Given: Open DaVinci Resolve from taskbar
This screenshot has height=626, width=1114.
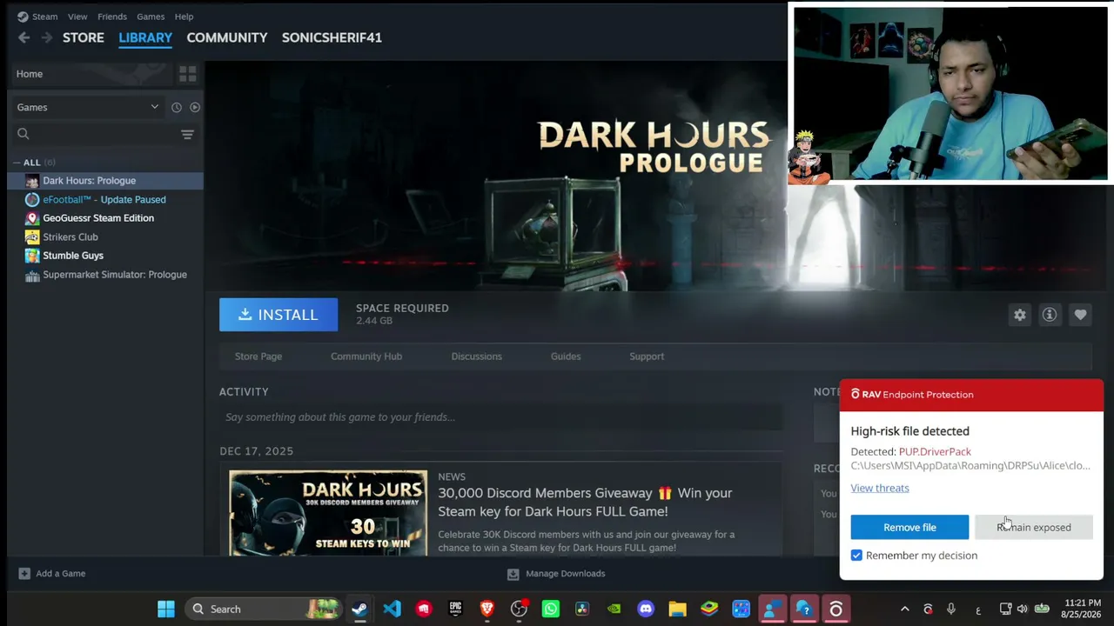Looking at the screenshot, I should [x=582, y=609].
